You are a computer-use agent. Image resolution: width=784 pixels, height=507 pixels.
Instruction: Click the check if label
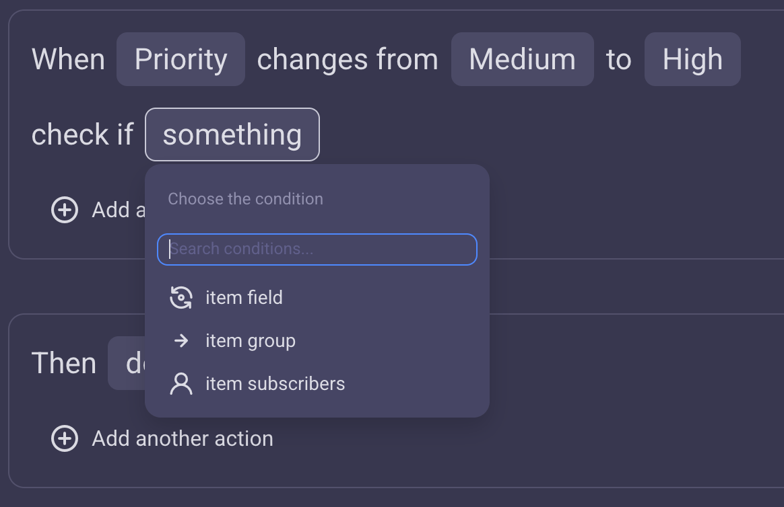point(82,134)
